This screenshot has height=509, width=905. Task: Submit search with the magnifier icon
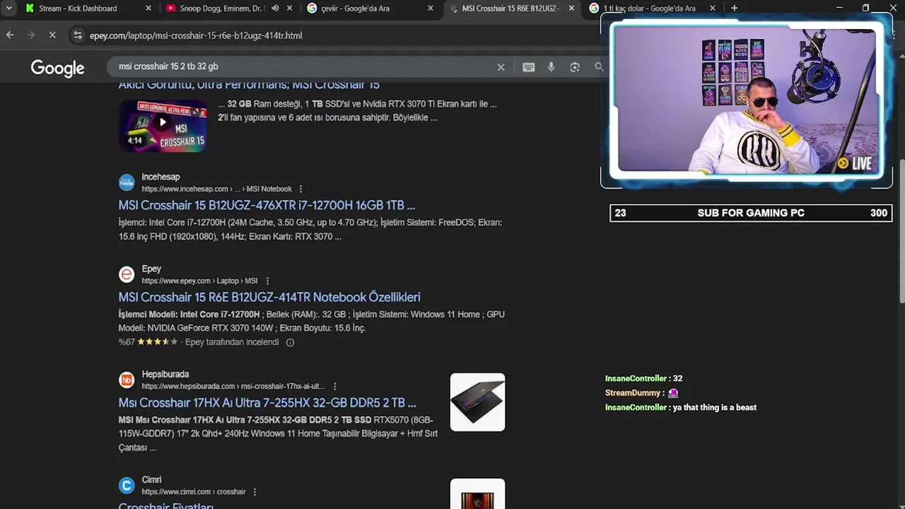tap(599, 67)
